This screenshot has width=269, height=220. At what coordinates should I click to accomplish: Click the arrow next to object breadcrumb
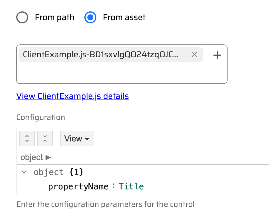pos(48,157)
